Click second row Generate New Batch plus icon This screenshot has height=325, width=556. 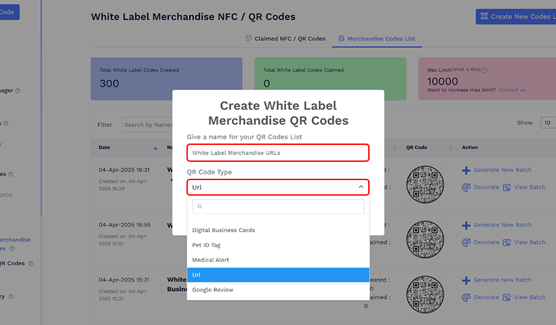click(466, 225)
